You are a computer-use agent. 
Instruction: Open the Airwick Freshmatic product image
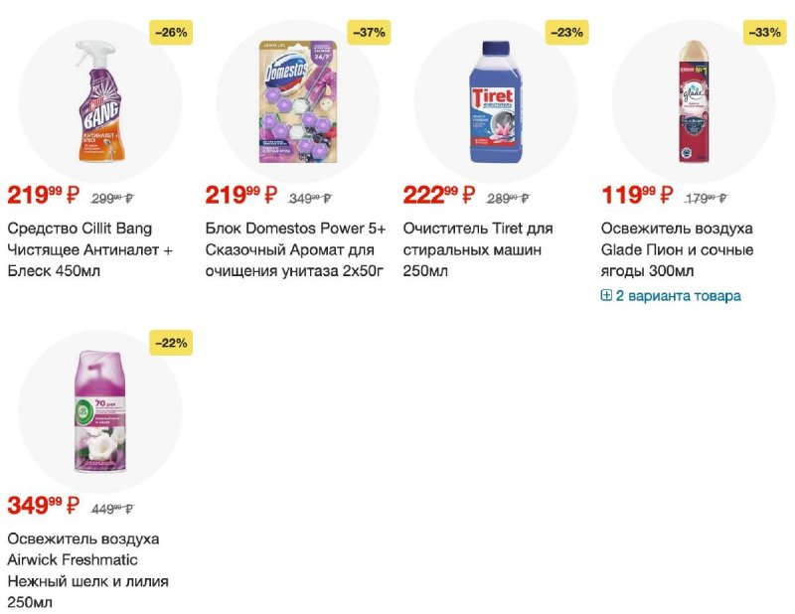[x=100, y=411]
